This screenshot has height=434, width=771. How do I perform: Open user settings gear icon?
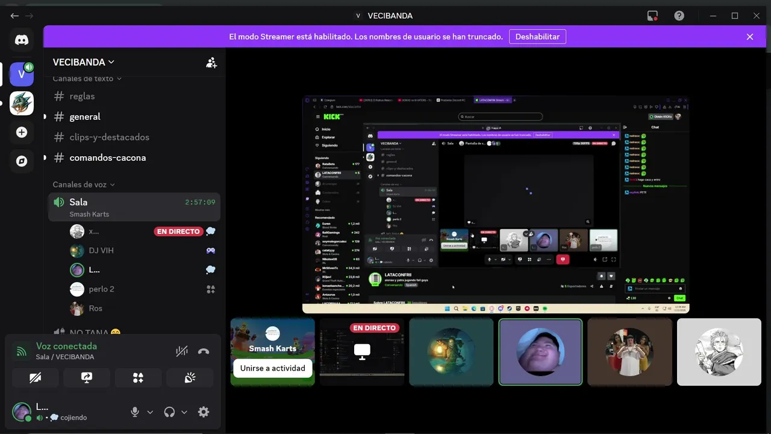pyautogui.click(x=204, y=412)
